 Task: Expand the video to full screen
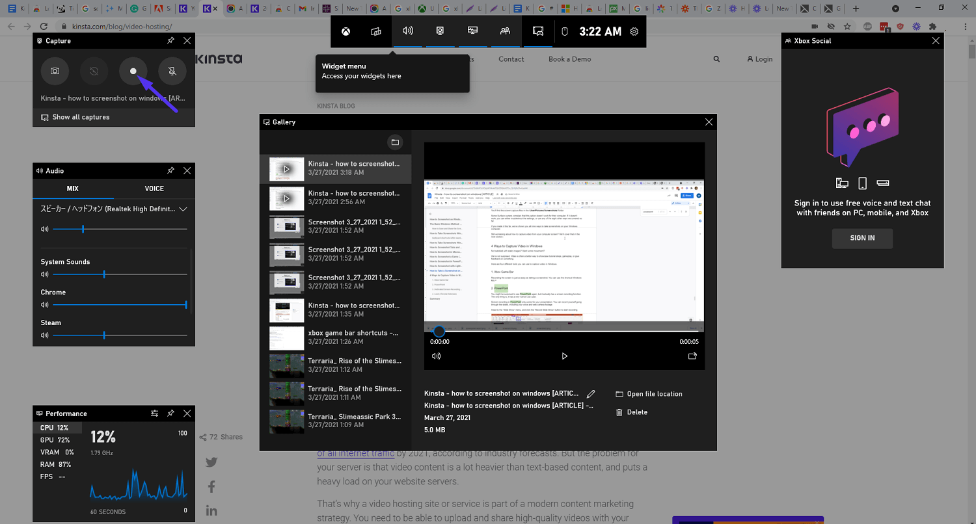692,356
